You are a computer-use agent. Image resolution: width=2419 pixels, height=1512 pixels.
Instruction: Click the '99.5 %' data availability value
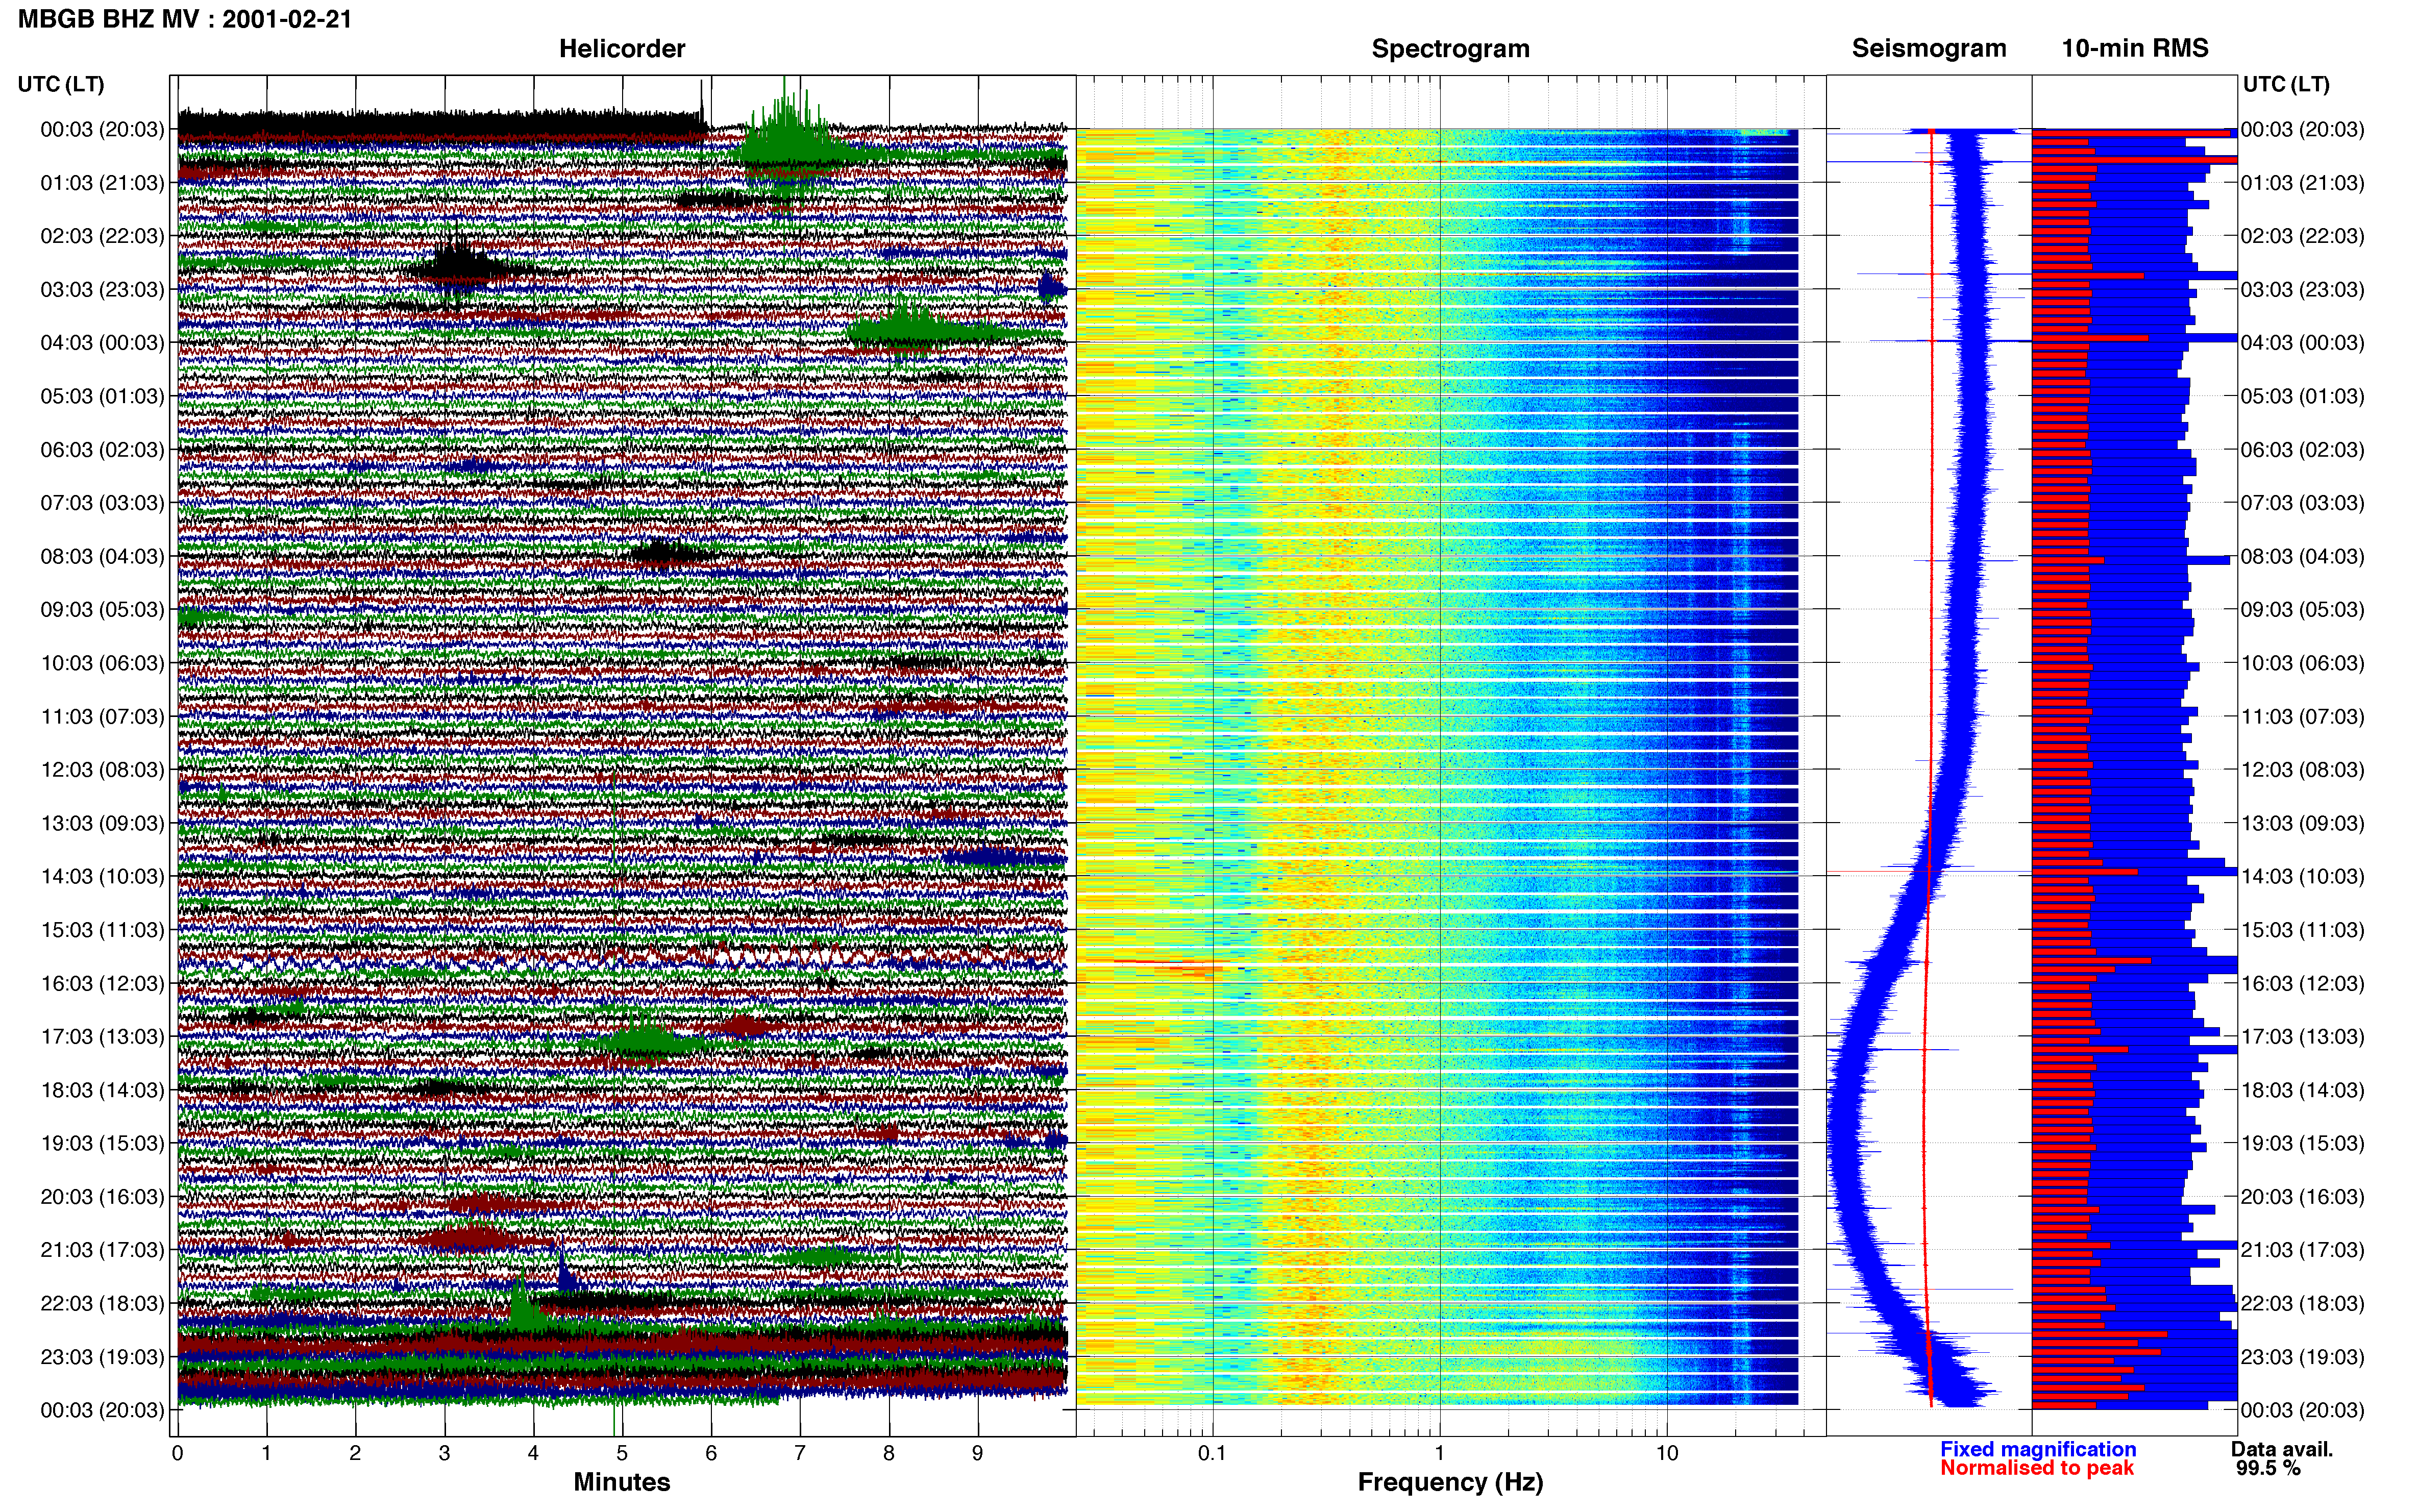click(2268, 1468)
